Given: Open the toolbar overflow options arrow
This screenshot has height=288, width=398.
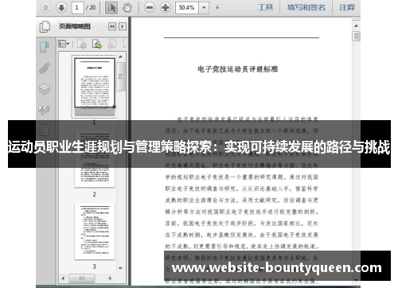Looking at the screenshot, I should [217, 7].
